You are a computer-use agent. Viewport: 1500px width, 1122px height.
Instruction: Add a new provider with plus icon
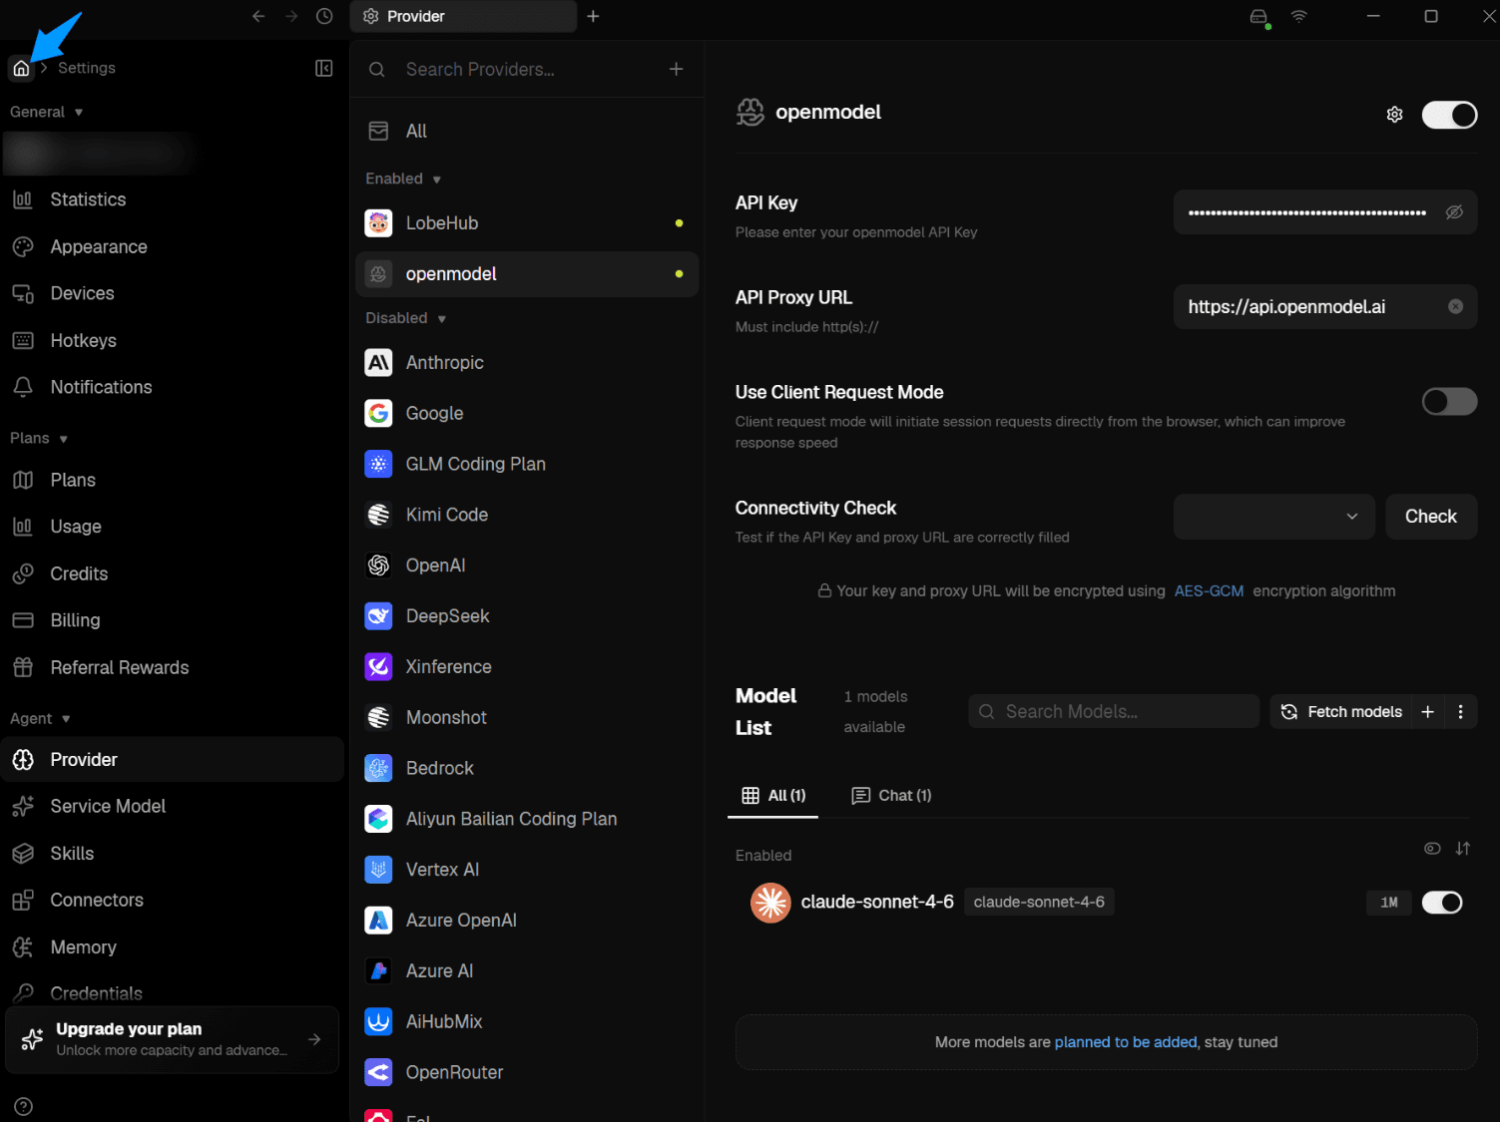(x=677, y=69)
